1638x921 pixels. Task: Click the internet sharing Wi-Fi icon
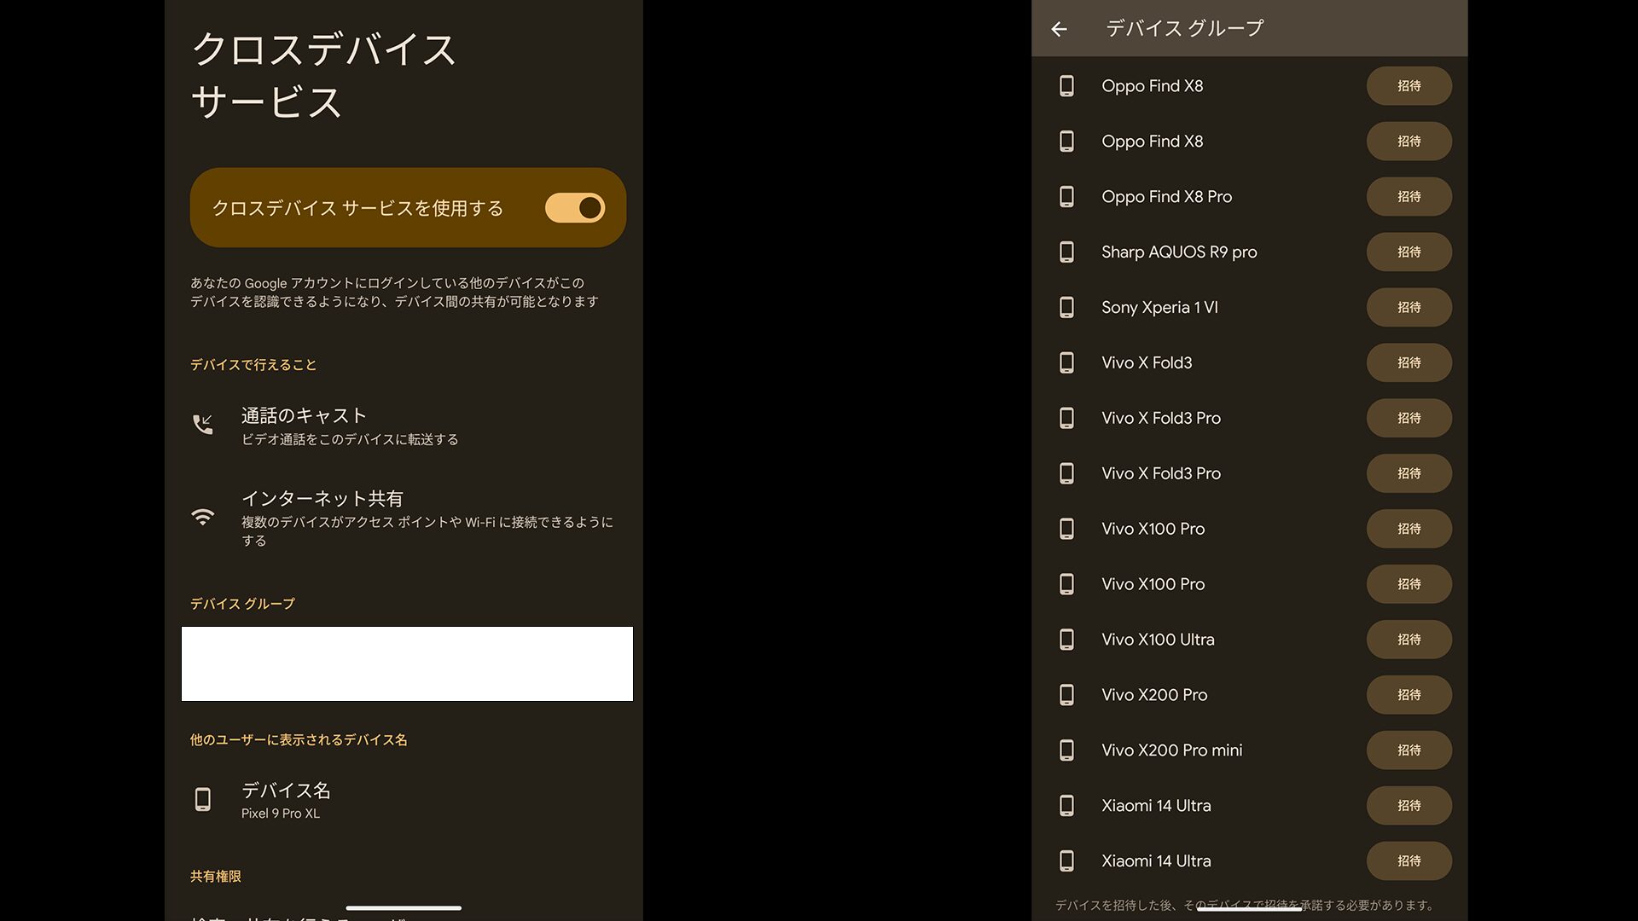pos(203,517)
